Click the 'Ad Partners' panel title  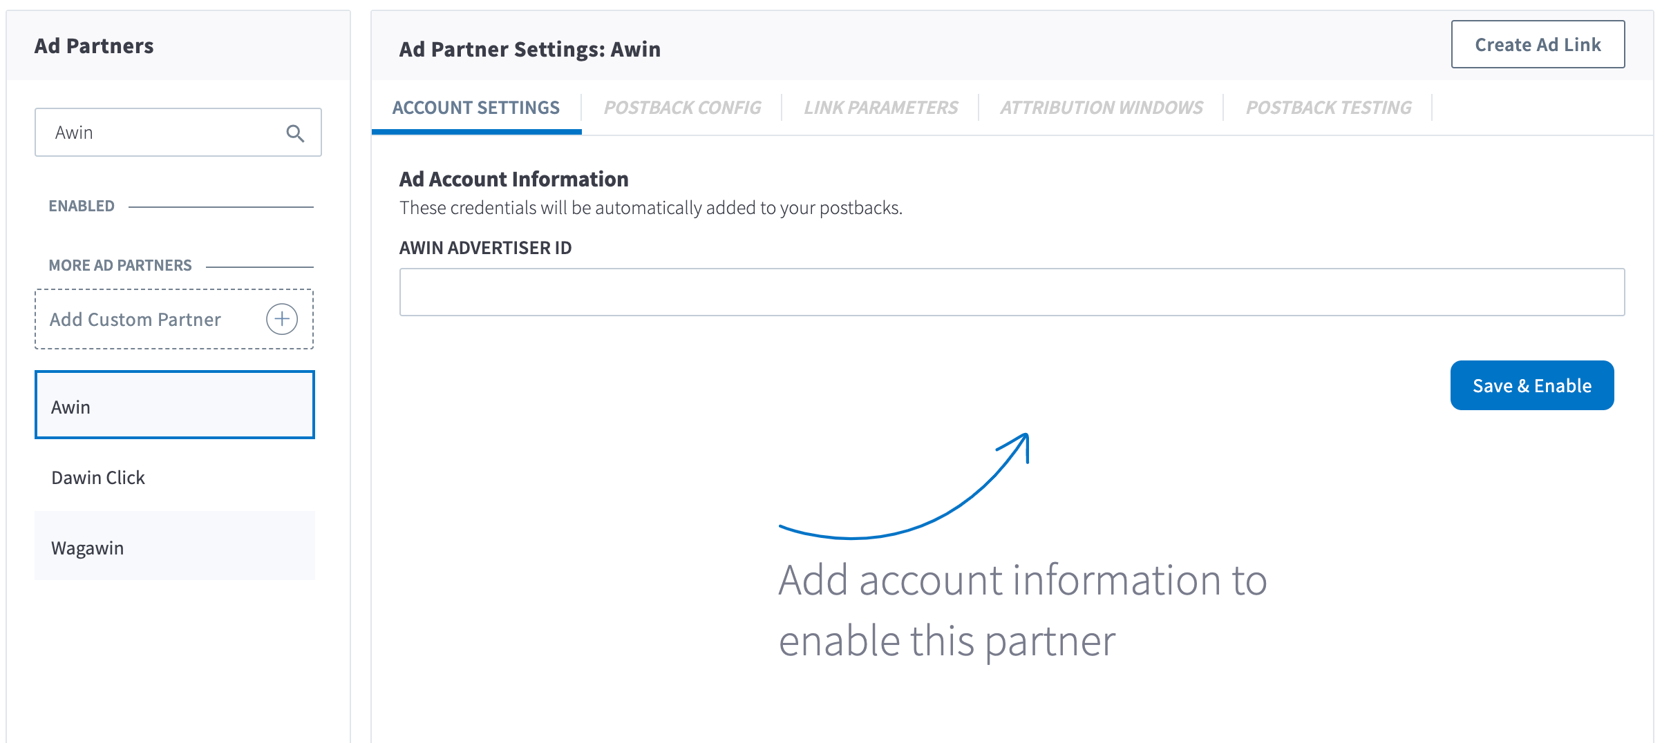[x=94, y=46]
